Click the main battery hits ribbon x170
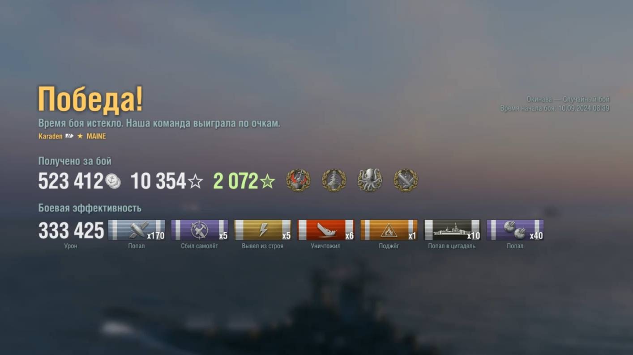This screenshot has width=633, height=355. click(137, 230)
